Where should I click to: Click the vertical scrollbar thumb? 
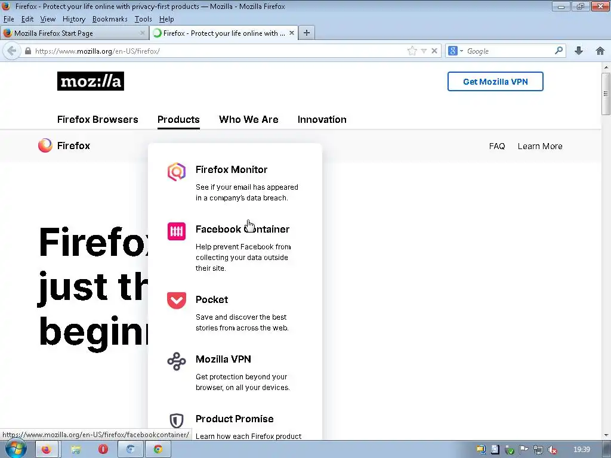click(606, 94)
